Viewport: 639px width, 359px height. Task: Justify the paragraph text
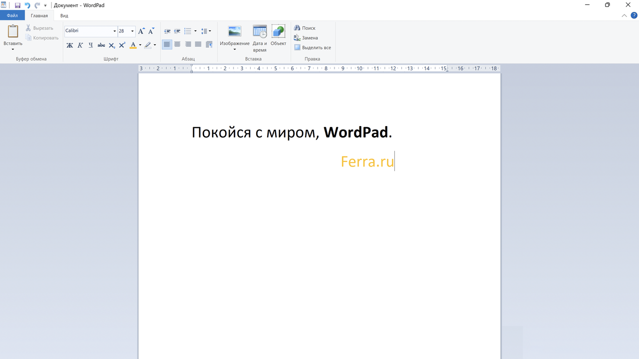(x=198, y=44)
